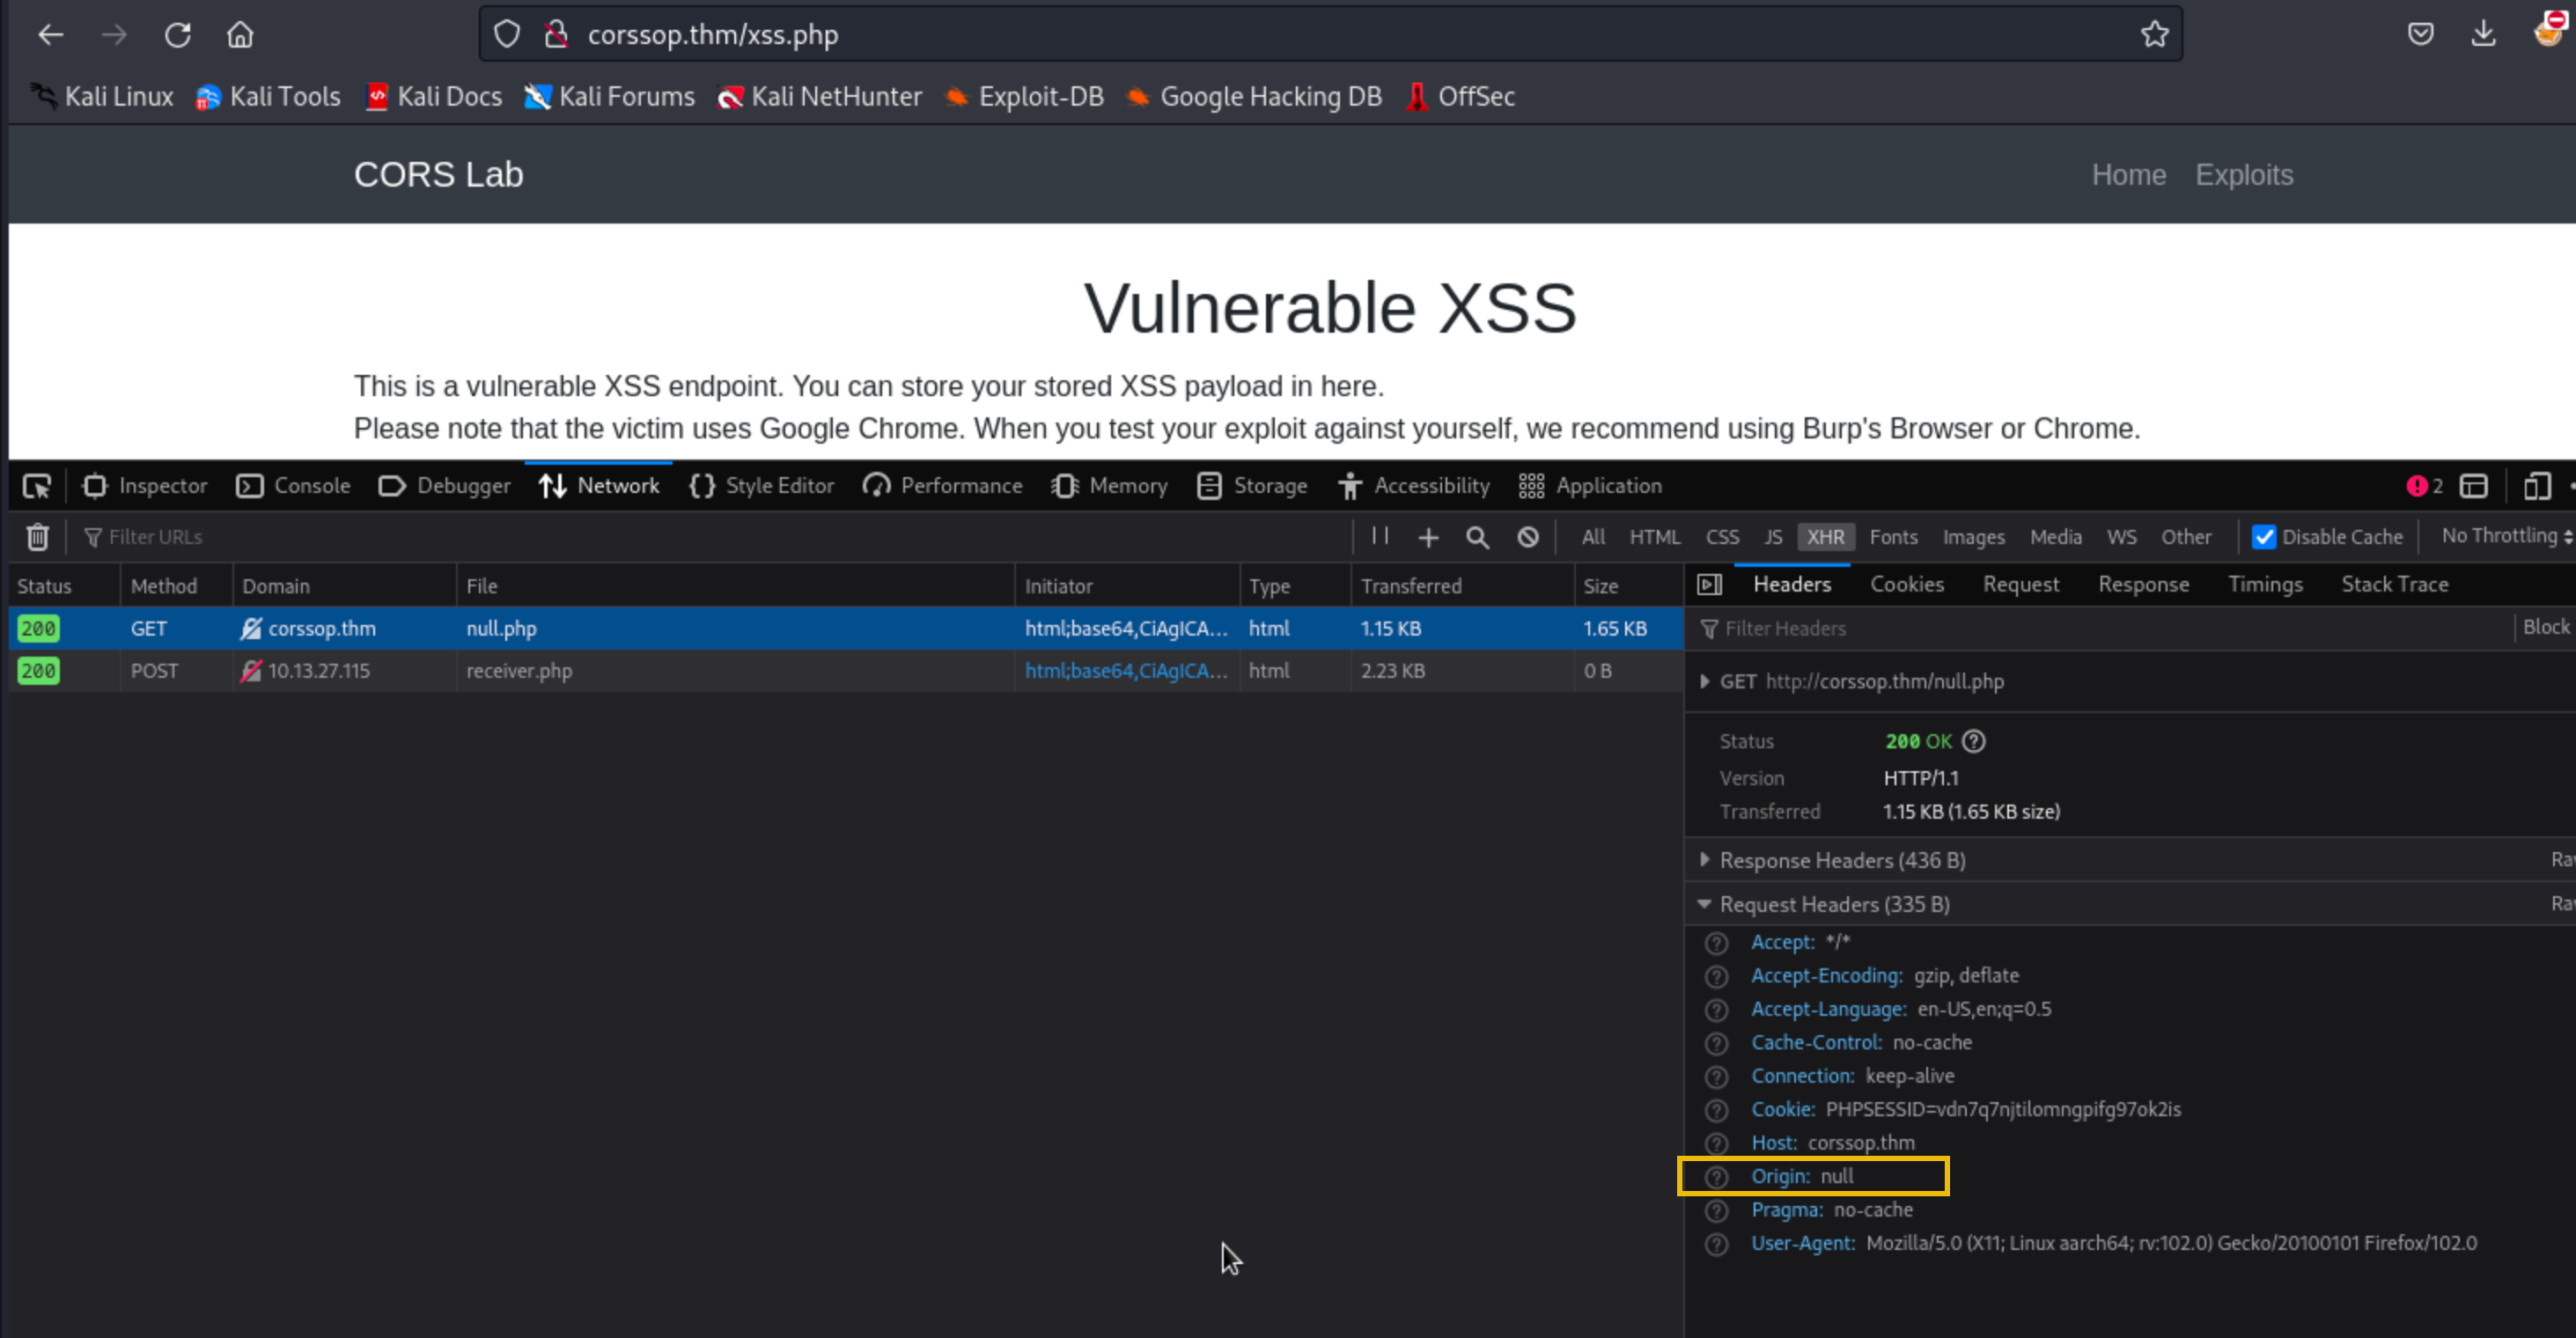Open network search with the magnifier icon
Viewport: 2576px width, 1338px height.
pyautogui.click(x=1477, y=537)
